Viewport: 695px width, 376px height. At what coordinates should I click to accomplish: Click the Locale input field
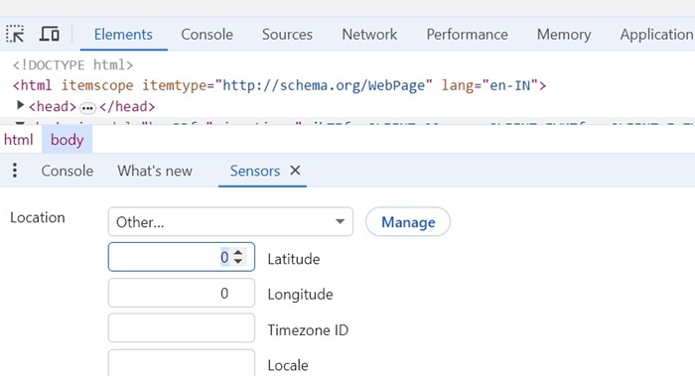point(182,363)
